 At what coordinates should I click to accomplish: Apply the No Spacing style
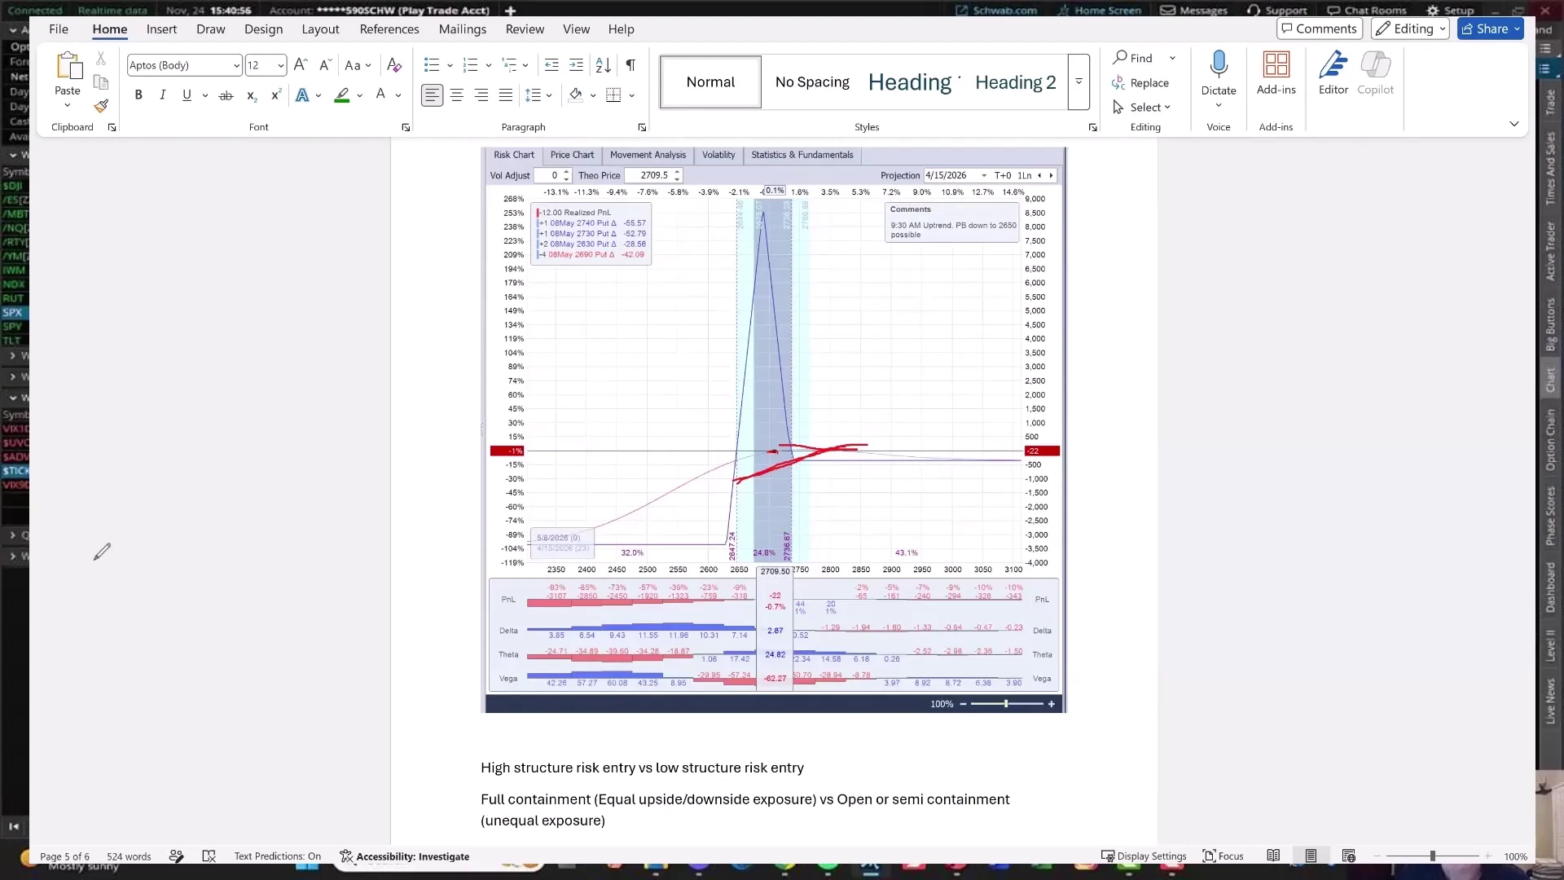tap(812, 81)
